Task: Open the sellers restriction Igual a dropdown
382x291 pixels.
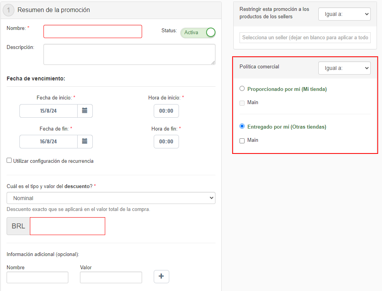Action: (344, 14)
